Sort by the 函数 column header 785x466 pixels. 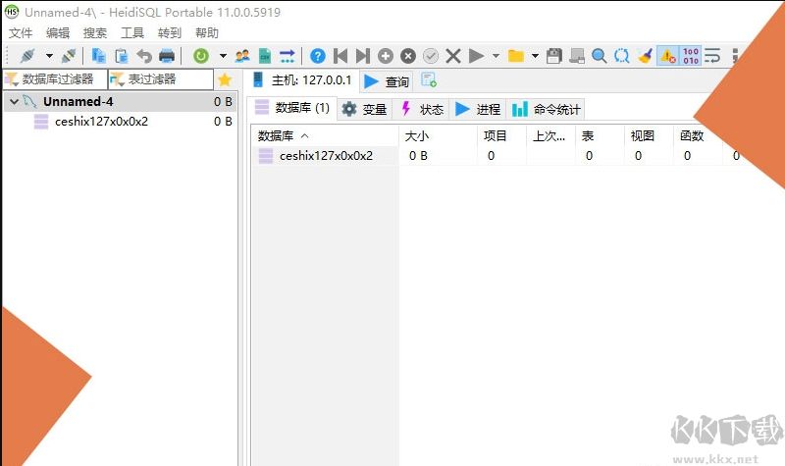[x=699, y=135]
